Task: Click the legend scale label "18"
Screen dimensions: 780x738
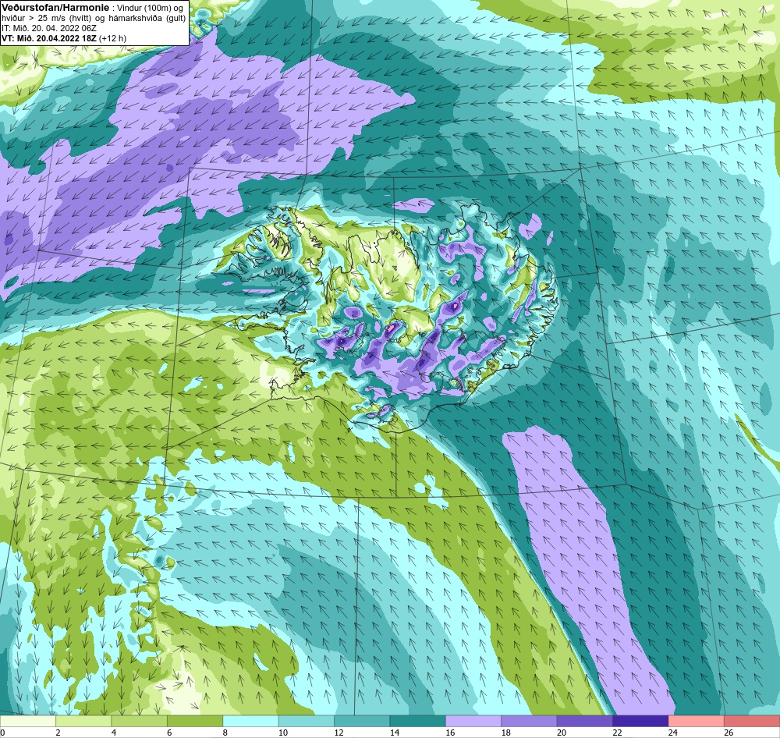Action: tap(506, 733)
